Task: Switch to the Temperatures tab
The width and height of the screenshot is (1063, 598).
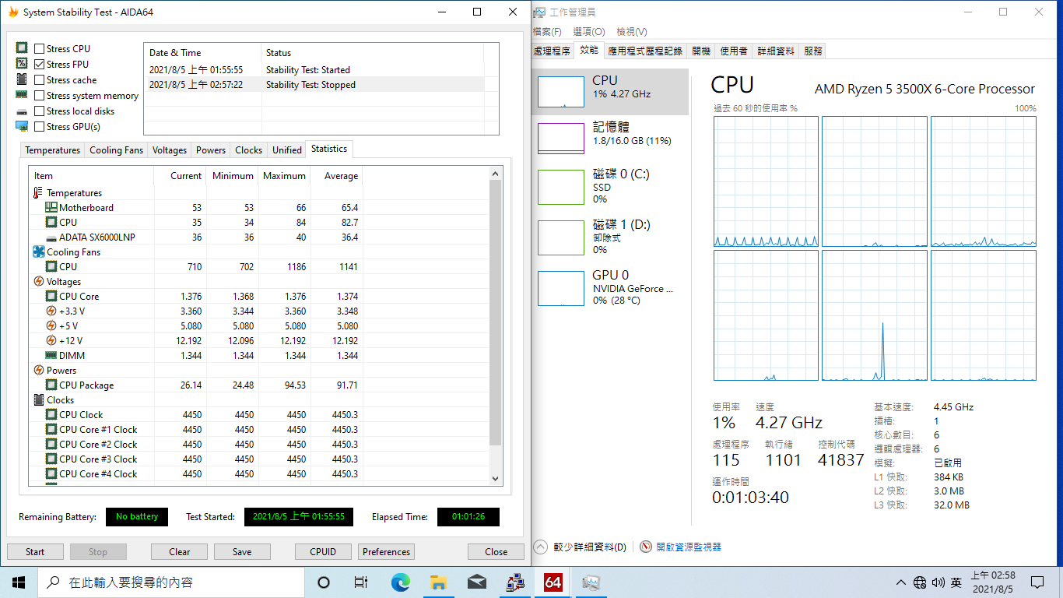Action: tap(52, 149)
